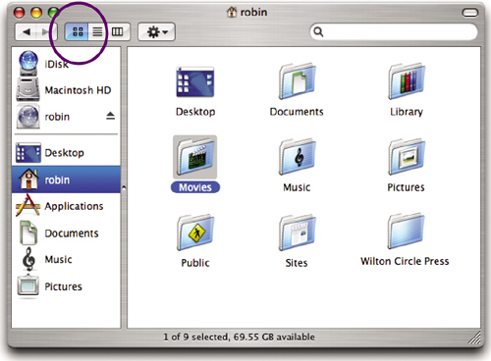Select Macintosh HD in the sidebar
This screenshot has width=491, height=361.
tap(66, 90)
